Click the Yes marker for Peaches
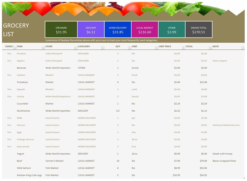Screen dimensions: 247x181 click(9, 53)
